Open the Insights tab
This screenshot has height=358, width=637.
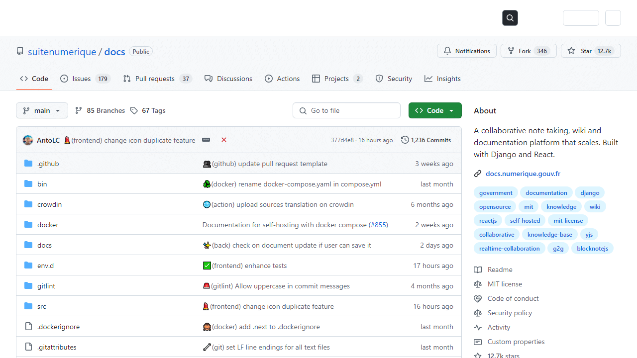442,79
